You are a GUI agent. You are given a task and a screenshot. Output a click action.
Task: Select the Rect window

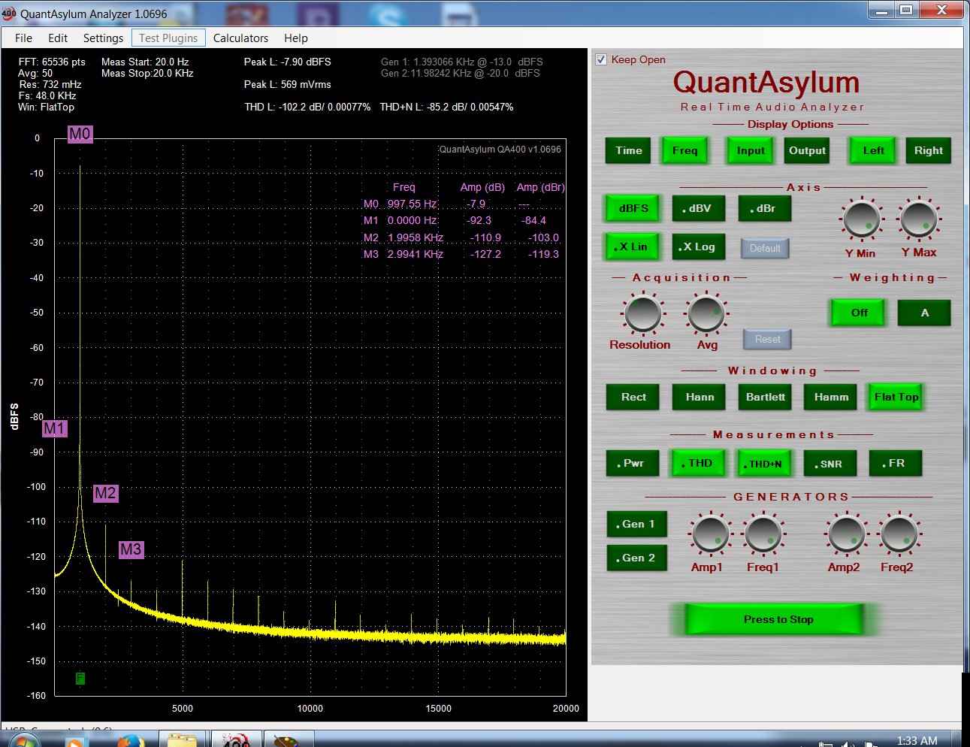point(633,397)
